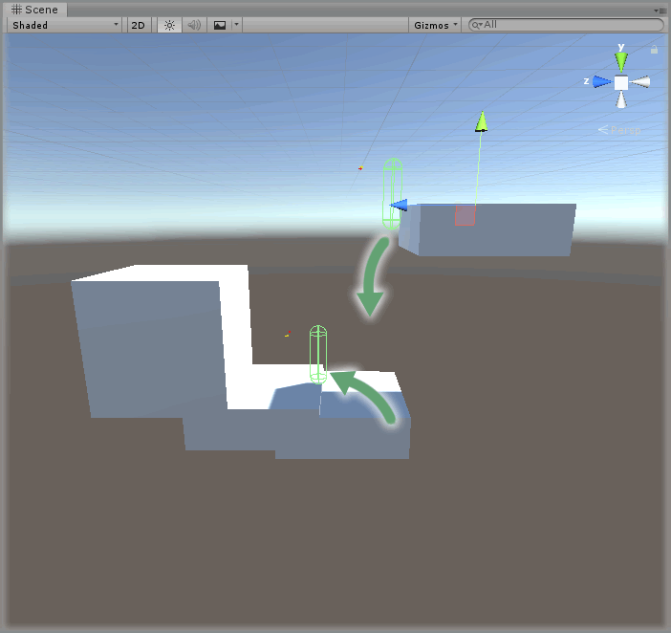This screenshot has width=671, height=633.
Task: Toggle scene lighting sun icon
Action: click(x=169, y=25)
